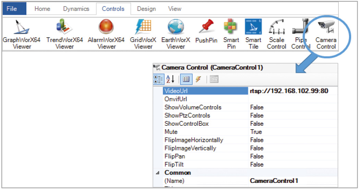Add a Pipe Control

(301, 35)
